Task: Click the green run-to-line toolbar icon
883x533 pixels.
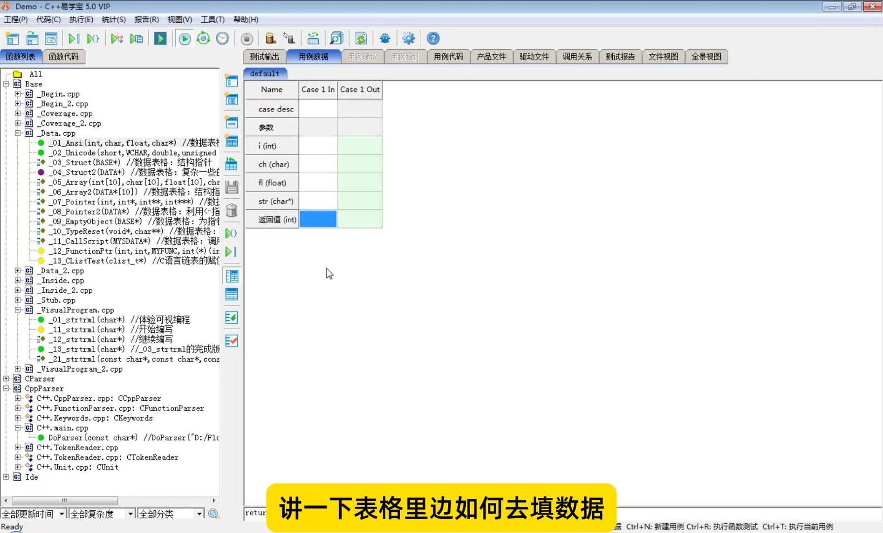Action: [74, 38]
